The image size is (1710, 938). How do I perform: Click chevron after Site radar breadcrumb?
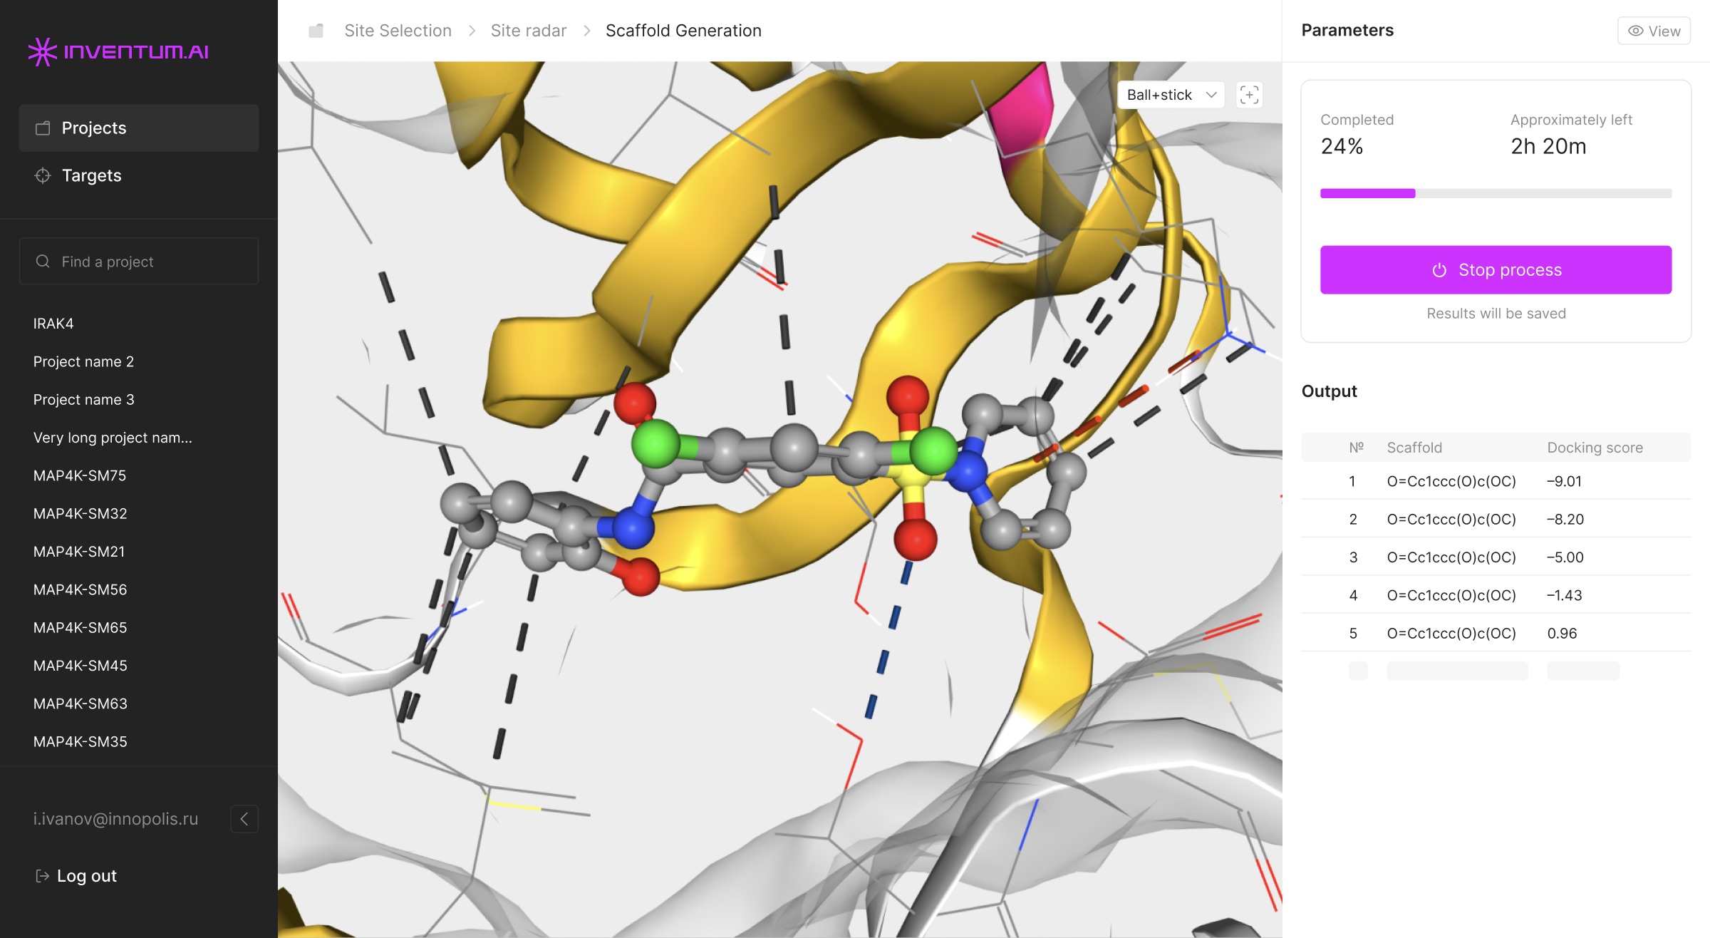[x=586, y=31]
